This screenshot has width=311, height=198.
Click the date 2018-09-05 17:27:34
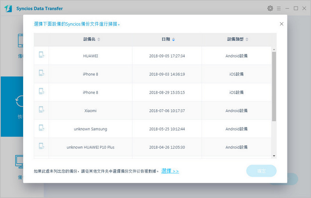tap(167, 56)
